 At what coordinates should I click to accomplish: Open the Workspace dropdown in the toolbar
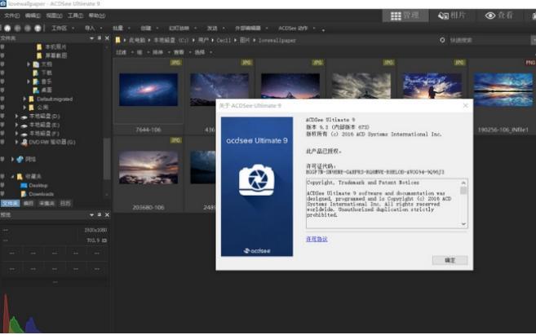point(60,27)
